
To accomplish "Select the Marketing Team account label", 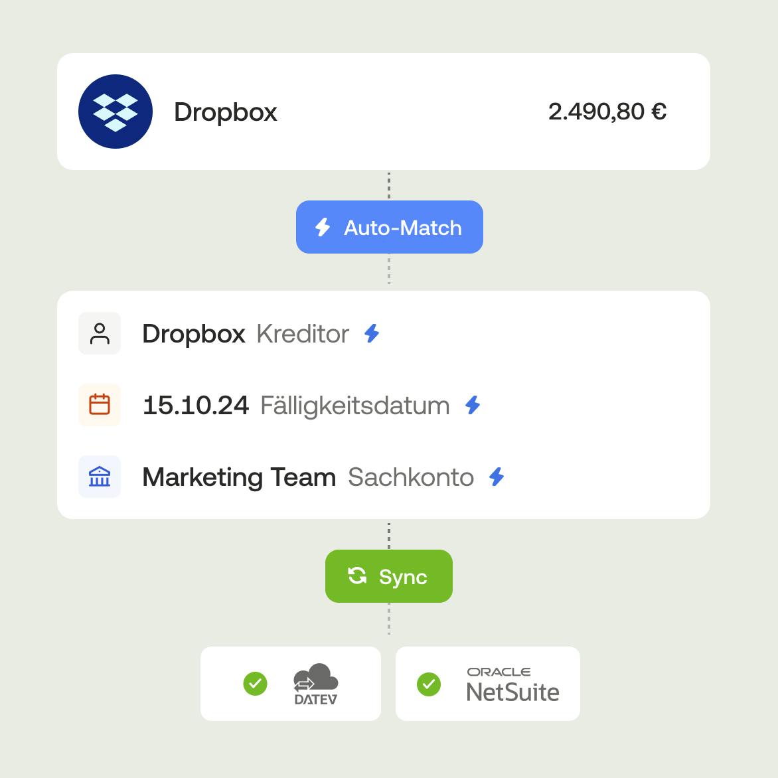I will click(239, 477).
